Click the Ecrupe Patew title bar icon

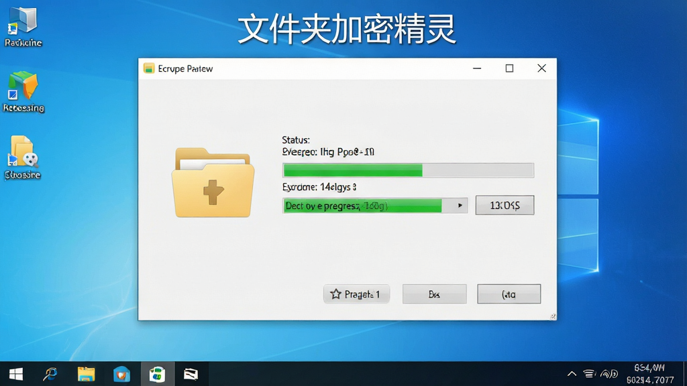click(149, 69)
